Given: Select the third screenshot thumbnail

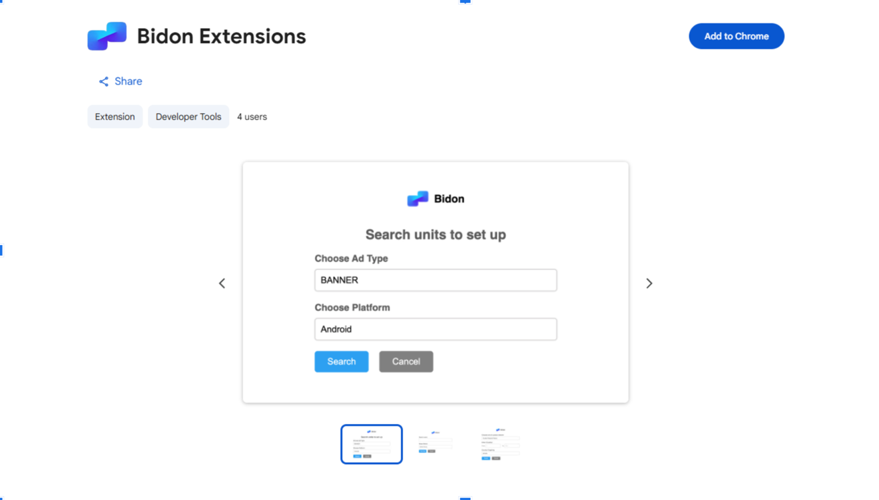Looking at the screenshot, I should (x=499, y=444).
